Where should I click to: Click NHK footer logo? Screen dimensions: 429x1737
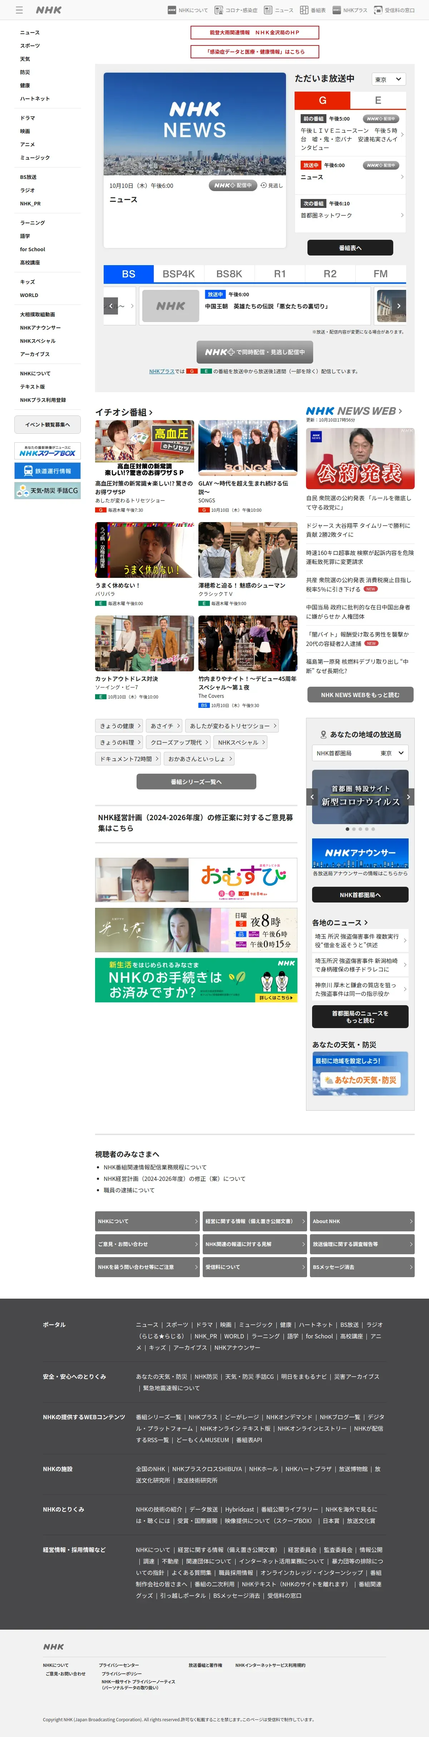[53, 1646]
